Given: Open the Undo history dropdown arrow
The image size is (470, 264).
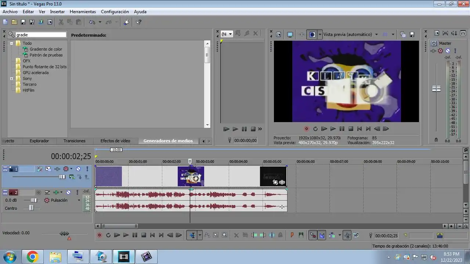Looking at the screenshot, I should click(100, 22).
